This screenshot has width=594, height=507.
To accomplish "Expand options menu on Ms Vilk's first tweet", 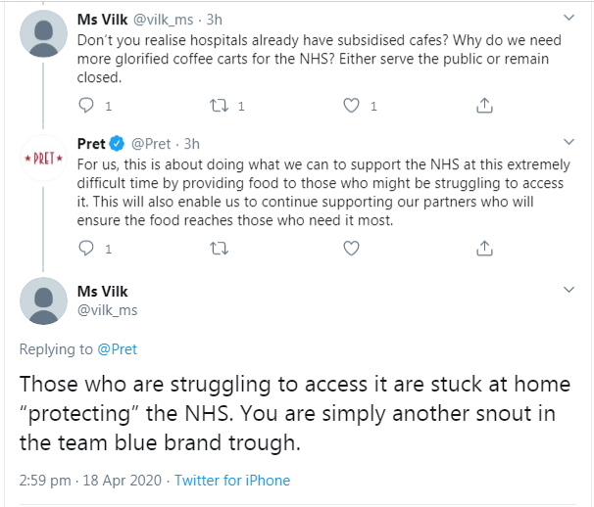I will 569,18.
